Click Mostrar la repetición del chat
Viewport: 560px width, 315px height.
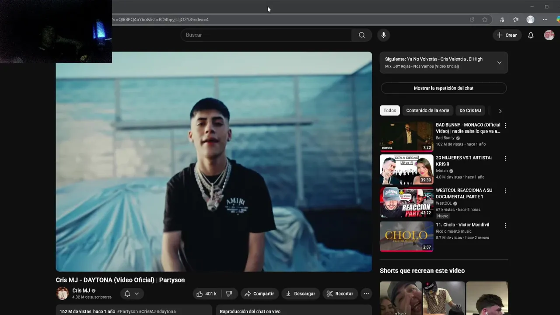[444, 88]
